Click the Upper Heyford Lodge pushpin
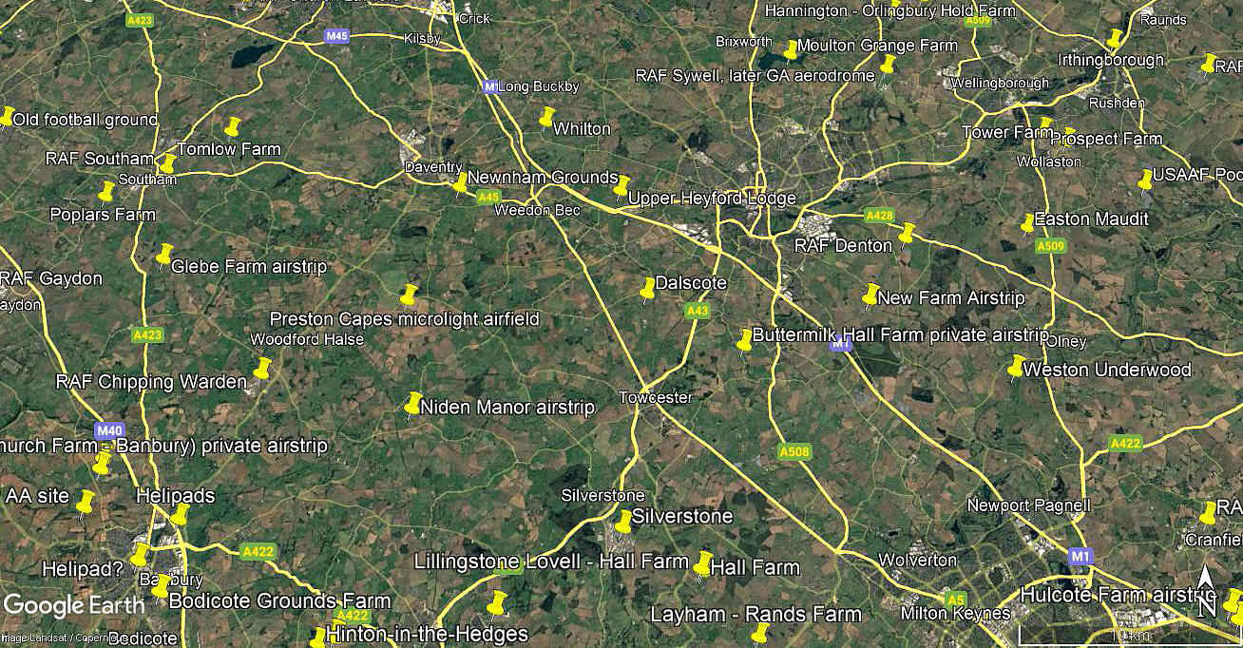Viewport: 1243px width, 648px height. tap(621, 187)
